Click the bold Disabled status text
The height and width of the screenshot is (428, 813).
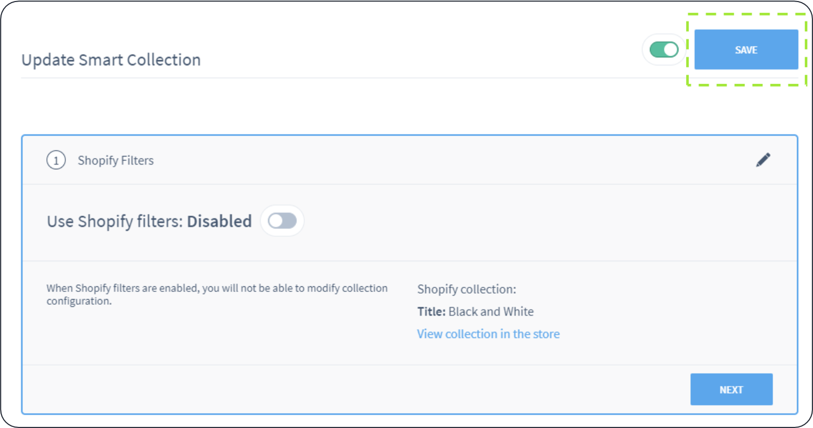tap(219, 221)
